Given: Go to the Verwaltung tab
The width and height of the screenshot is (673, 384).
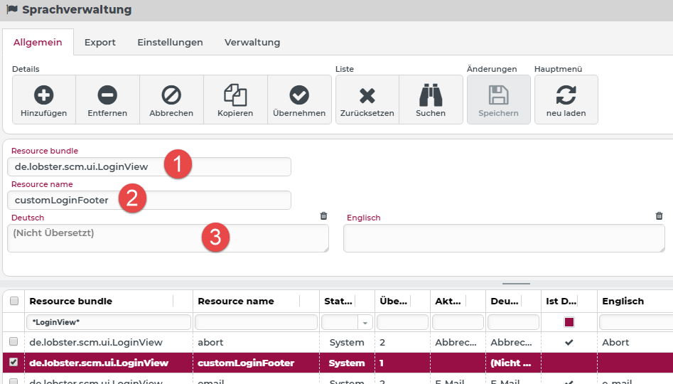Looking at the screenshot, I should click(252, 43).
